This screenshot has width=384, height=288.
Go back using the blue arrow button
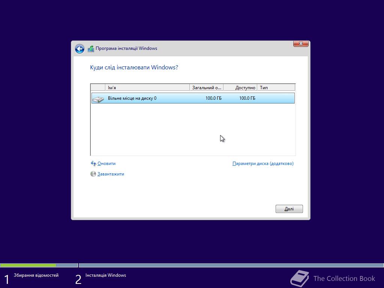pos(79,49)
